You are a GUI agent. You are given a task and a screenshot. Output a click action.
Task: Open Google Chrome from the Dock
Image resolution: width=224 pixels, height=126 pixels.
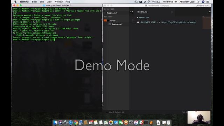[x=76, y=122]
